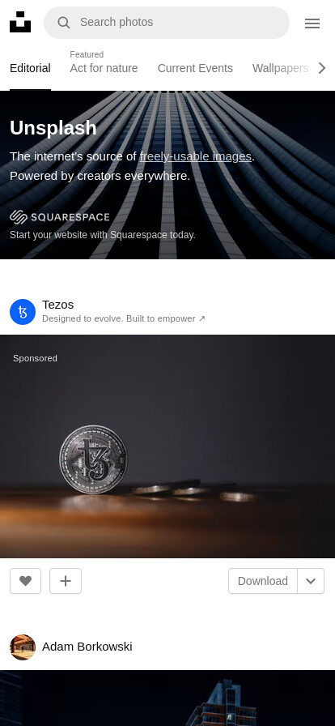The height and width of the screenshot is (726, 335).
Task: Like the Tezos photo with heart icon
Action: [25, 581]
